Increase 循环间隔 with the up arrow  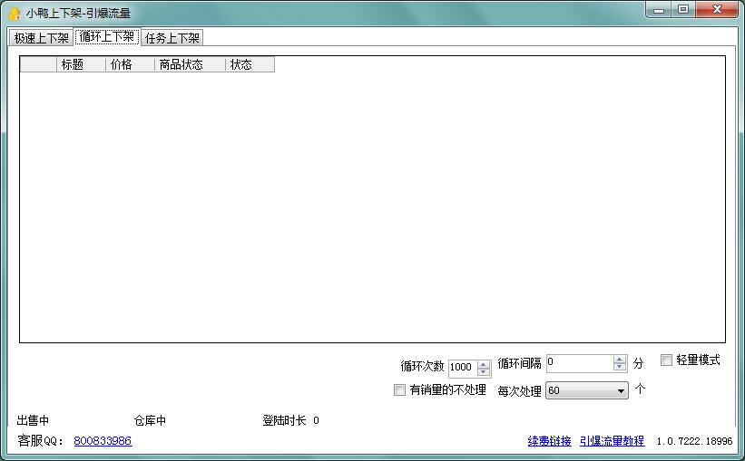(x=620, y=360)
